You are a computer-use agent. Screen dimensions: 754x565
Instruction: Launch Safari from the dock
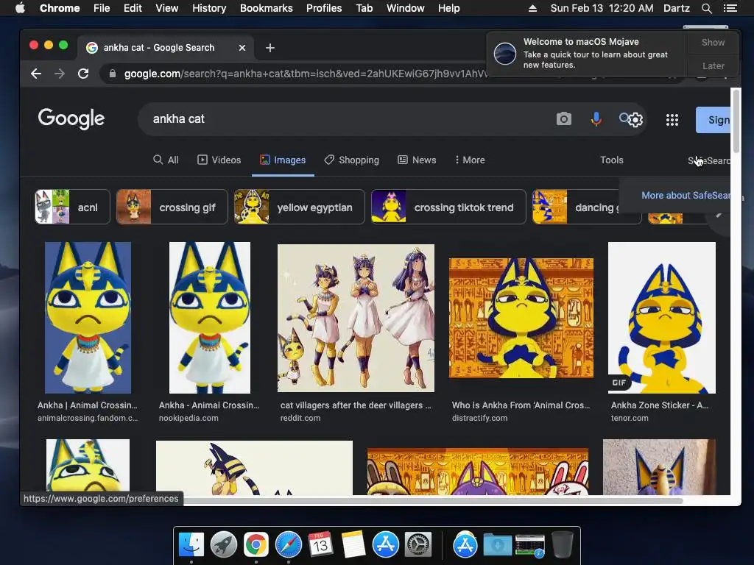[289, 545]
